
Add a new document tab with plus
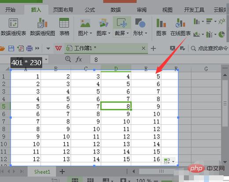153,48
